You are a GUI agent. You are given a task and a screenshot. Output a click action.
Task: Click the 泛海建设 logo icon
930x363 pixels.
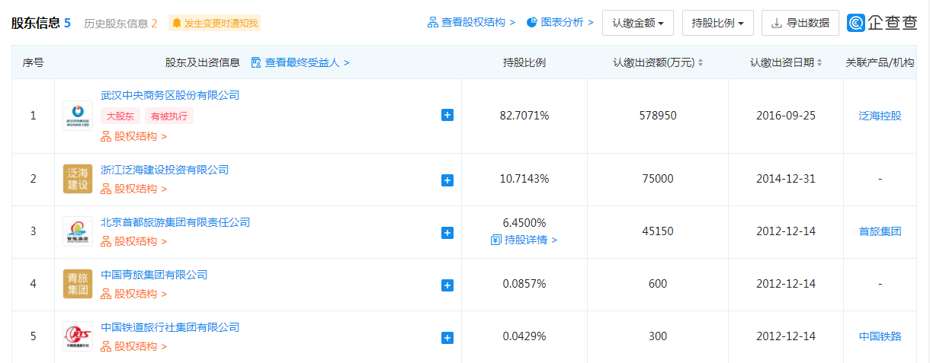(x=78, y=179)
